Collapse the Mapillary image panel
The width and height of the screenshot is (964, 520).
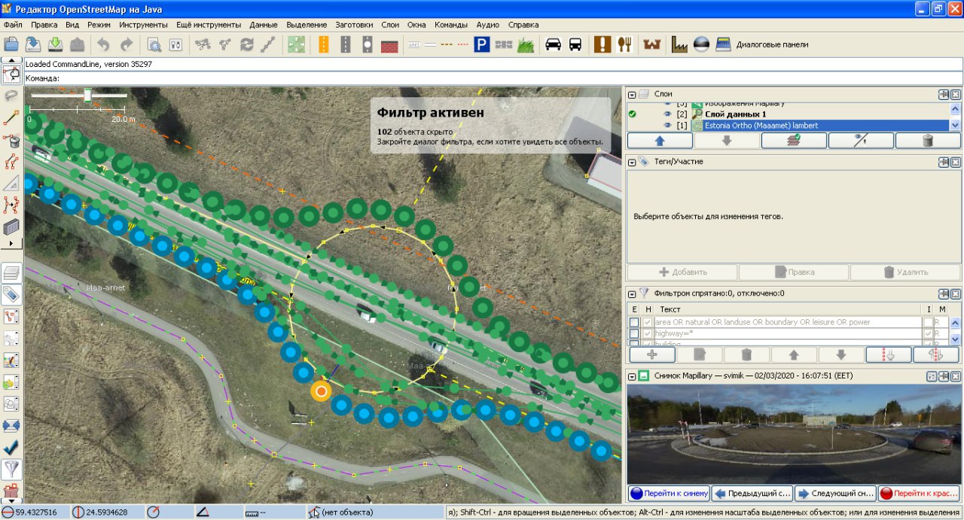point(632,376)
